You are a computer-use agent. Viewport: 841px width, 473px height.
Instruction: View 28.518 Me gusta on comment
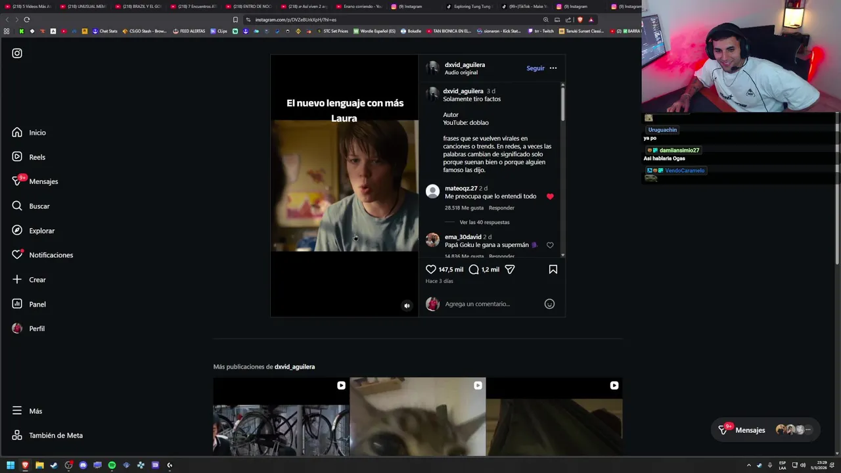(464, 208)
